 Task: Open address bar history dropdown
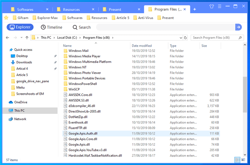coord(181,38)
